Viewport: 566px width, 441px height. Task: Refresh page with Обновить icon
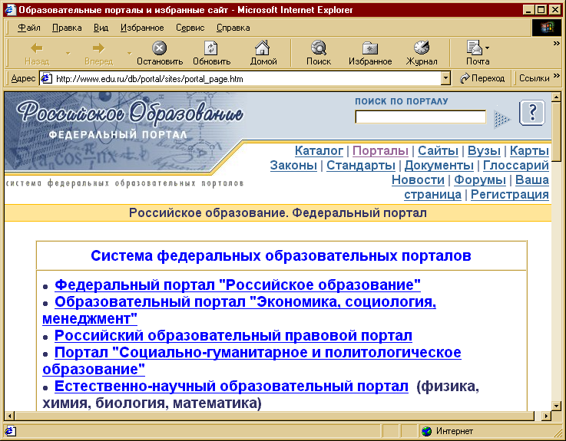[x=211, y=48]
